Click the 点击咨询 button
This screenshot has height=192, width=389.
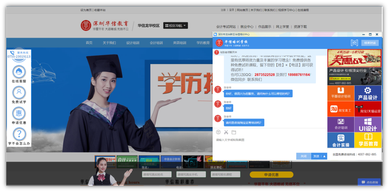pyautogui.click(x=369, y=182)
